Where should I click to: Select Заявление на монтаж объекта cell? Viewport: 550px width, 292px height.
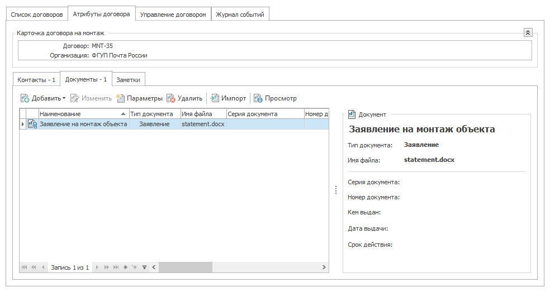[x=83, y=124]
